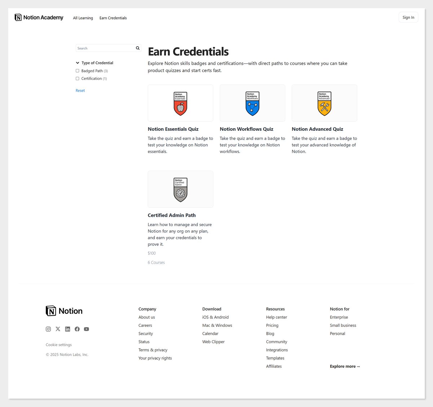
Task: Click the 2025 Notion Labs copyright text
Action: coord(67,355)
